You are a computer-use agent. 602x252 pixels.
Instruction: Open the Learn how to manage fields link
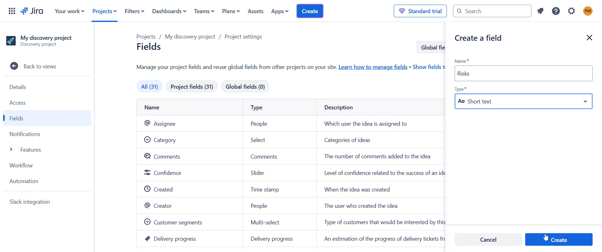[x=373, y=67]
